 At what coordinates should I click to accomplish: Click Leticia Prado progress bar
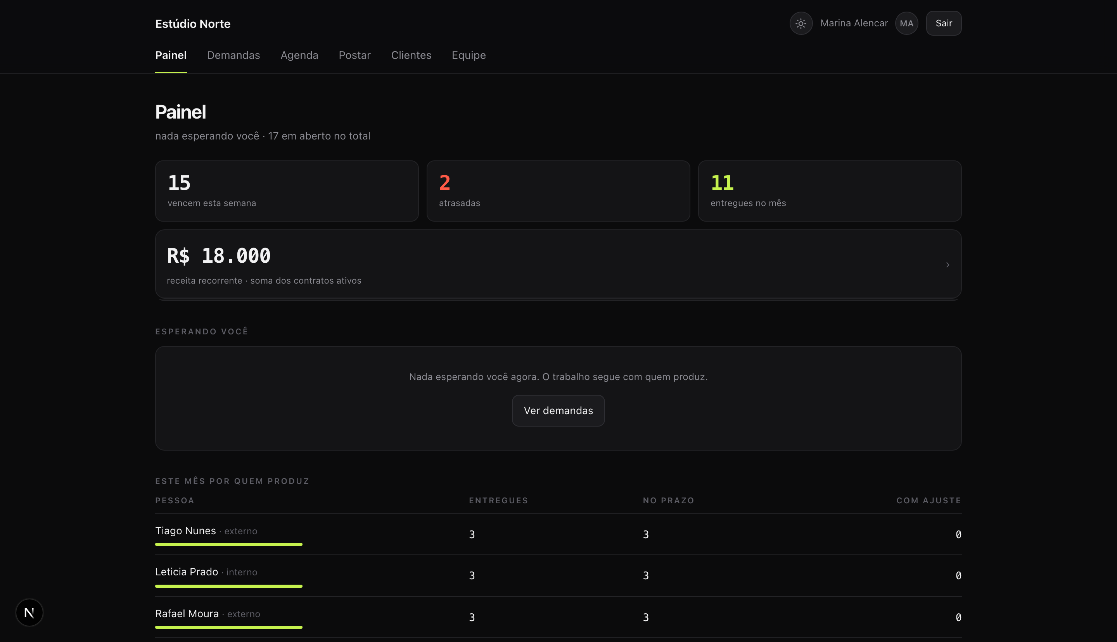tap(228, 586)
